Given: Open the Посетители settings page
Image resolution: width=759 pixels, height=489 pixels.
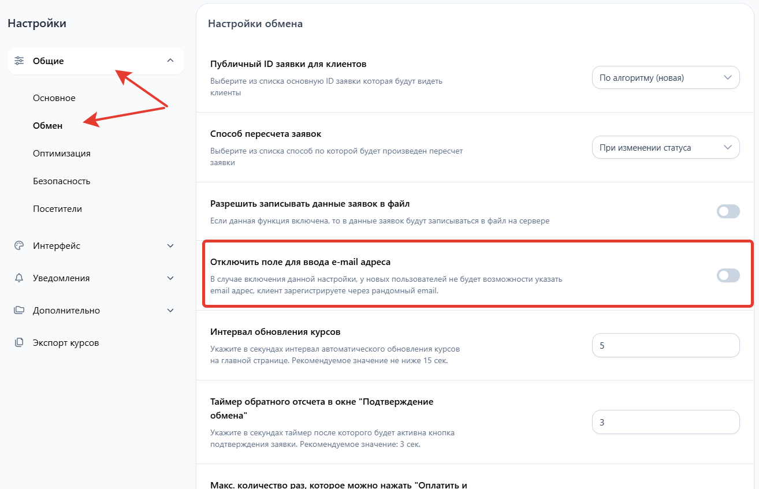Looking at the screenshot, I should coord(58,208).
